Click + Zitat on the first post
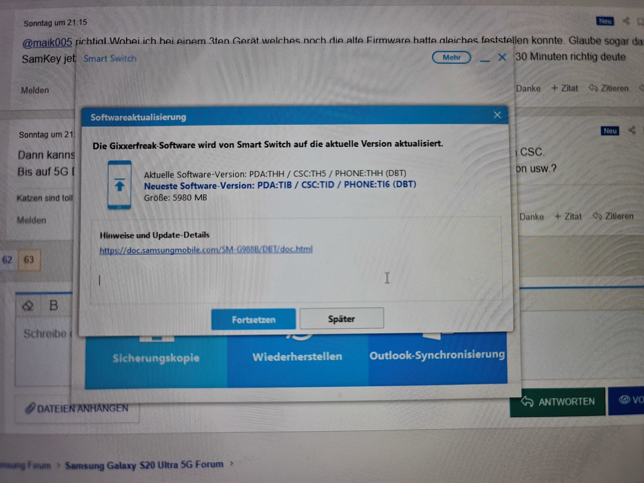This screenshot has width=644, height=483. pyautogui.click(x=565, y=88)
